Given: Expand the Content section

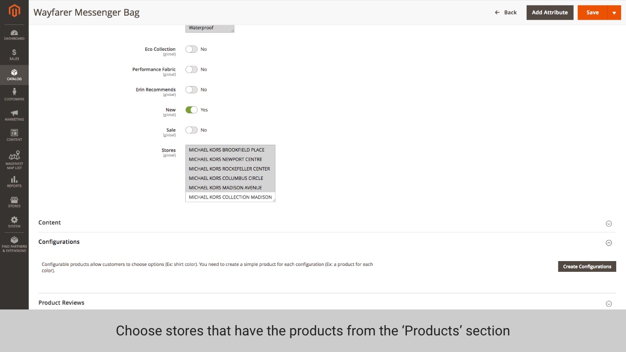Looking at the screenshot, I should (609, 223).
